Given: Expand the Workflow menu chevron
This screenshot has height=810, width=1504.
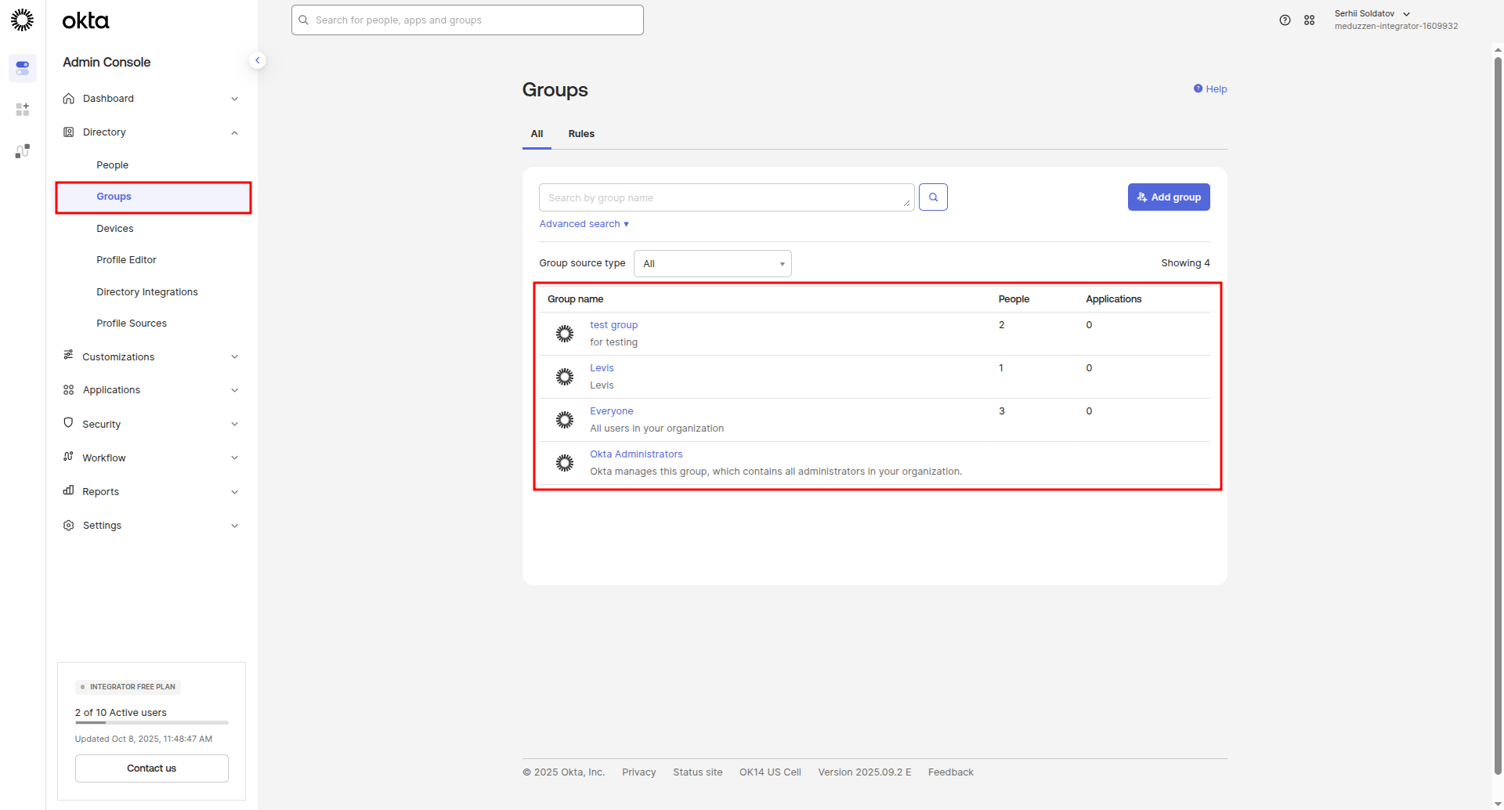Looking at the screenshot, I should click(x=234, y=458).
